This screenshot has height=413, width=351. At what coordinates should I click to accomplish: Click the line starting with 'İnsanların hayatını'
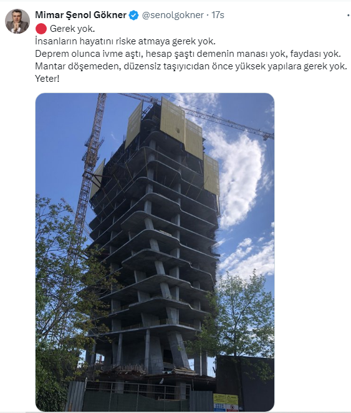125,41
